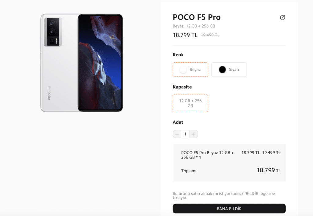The height and width of the screenshot is (216, 313).
Task: Click the minus icon to decrease quantity
Action: pyautogui.click(x=177, y=134)
